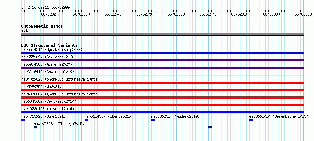Viewport: 314px width, 141px height.
Task: Click the 'nsv5974385 (Almarri2020)' label
Action: (47, 64)
